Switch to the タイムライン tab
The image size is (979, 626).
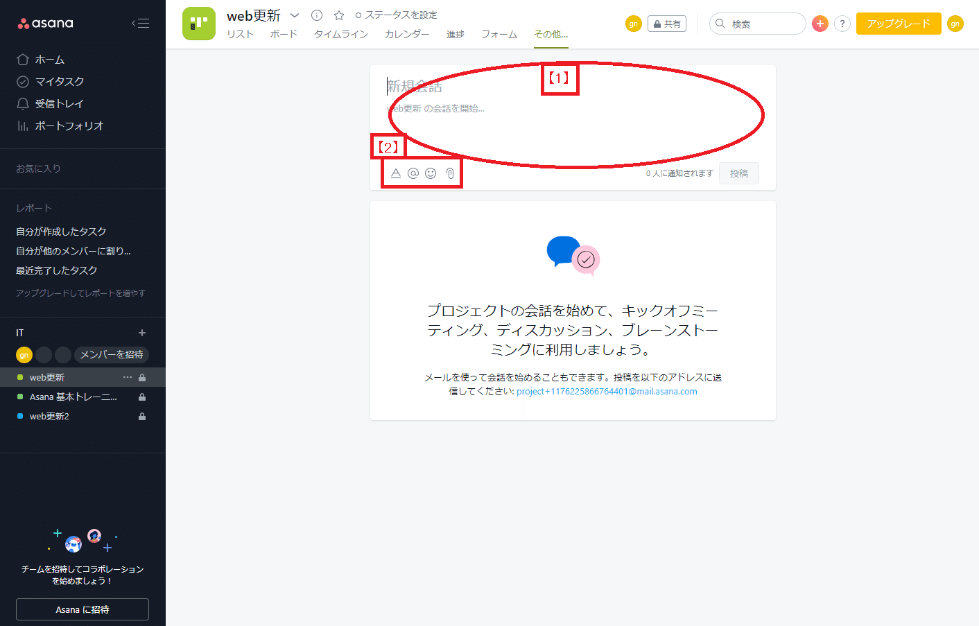point(341,34)
